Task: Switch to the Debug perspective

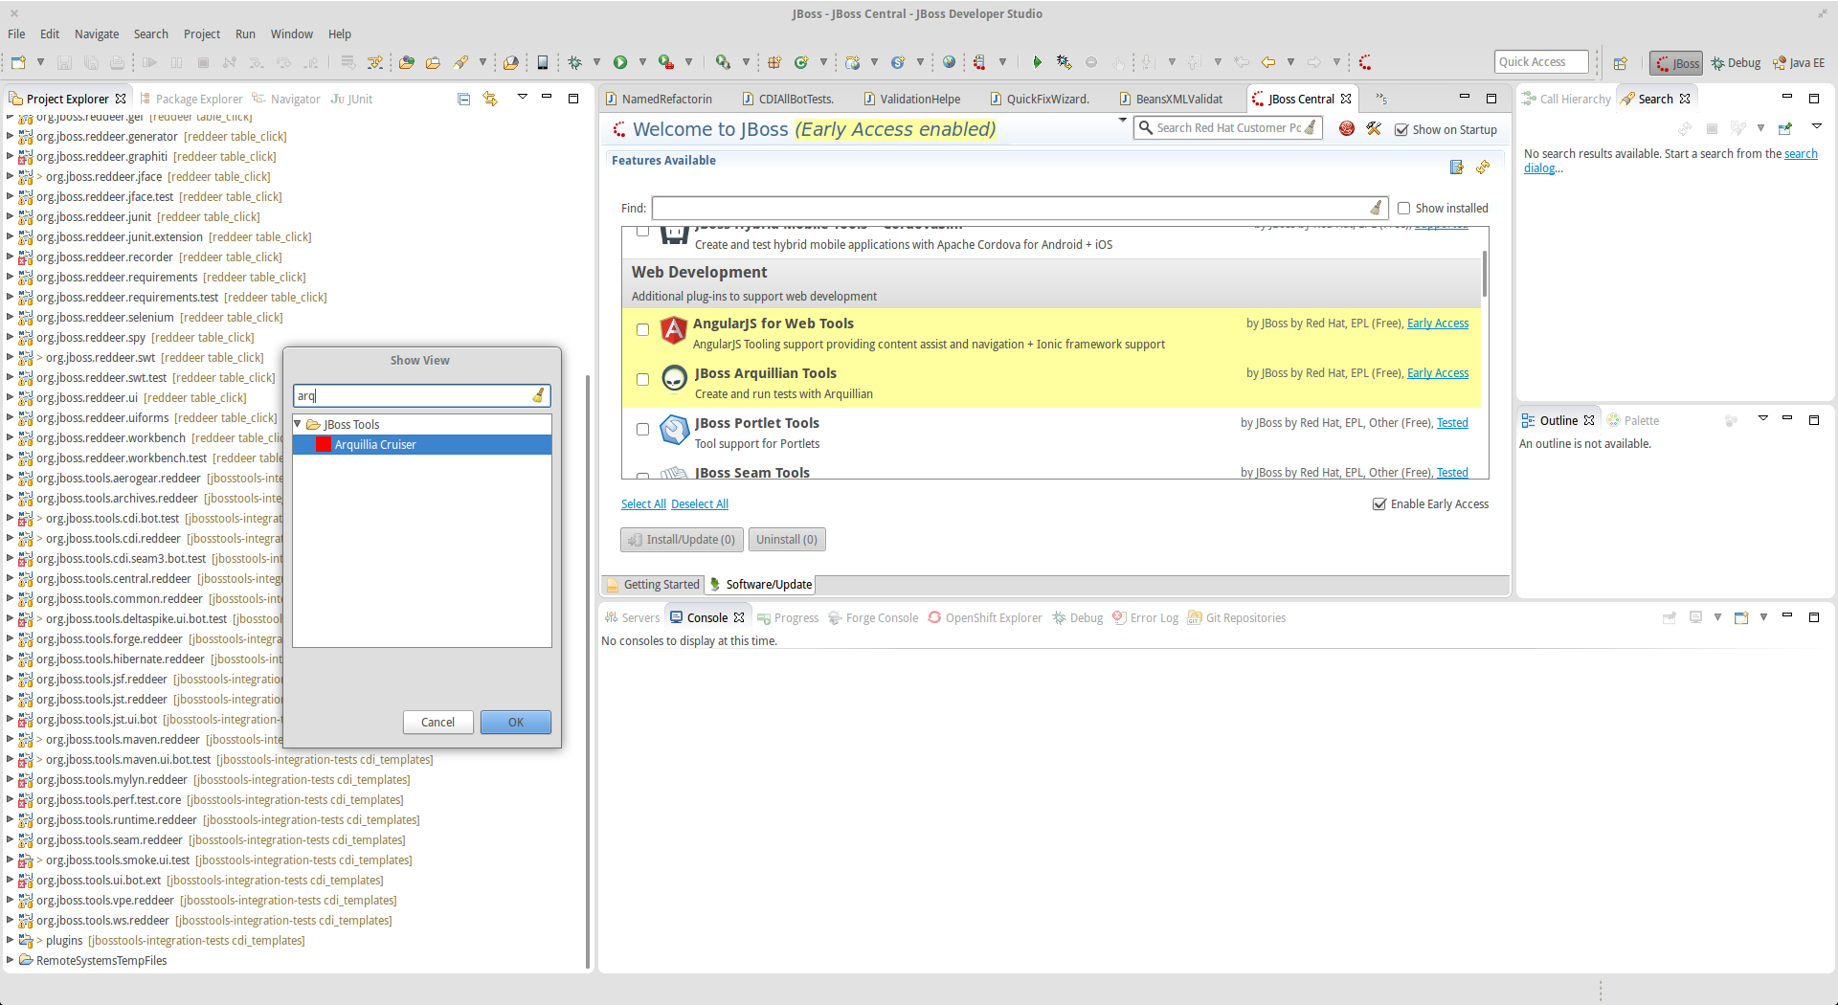Action: [x=1737, y=63]
